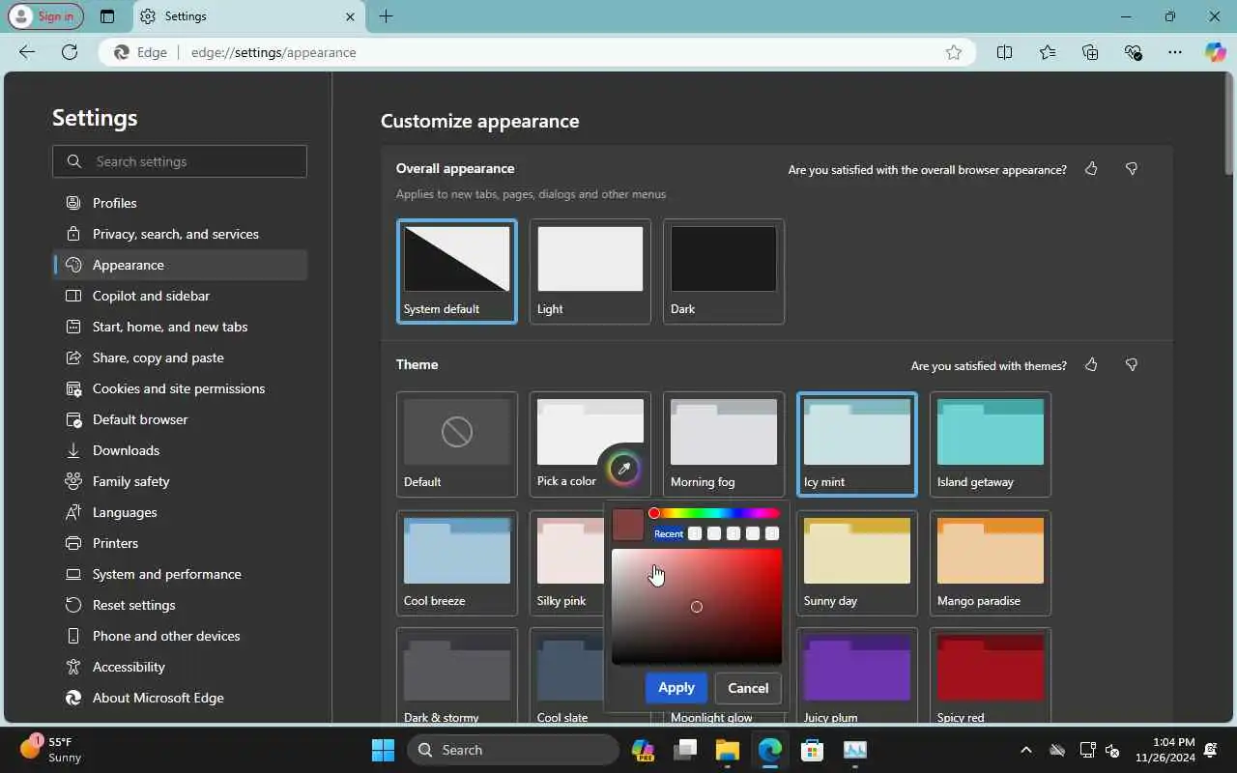Open Microsoft Store from taskbar
1237x773 pixels.
[813, 750]
